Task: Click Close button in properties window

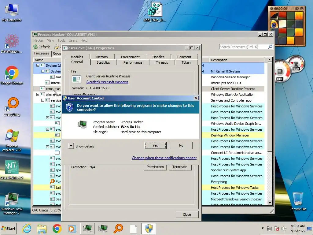Action: pos(187,214)
